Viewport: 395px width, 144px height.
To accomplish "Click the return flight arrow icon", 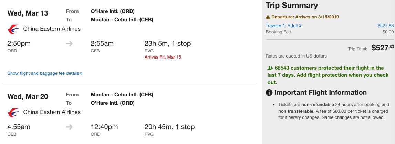I will pyautogui.click(x=69, y=127).
